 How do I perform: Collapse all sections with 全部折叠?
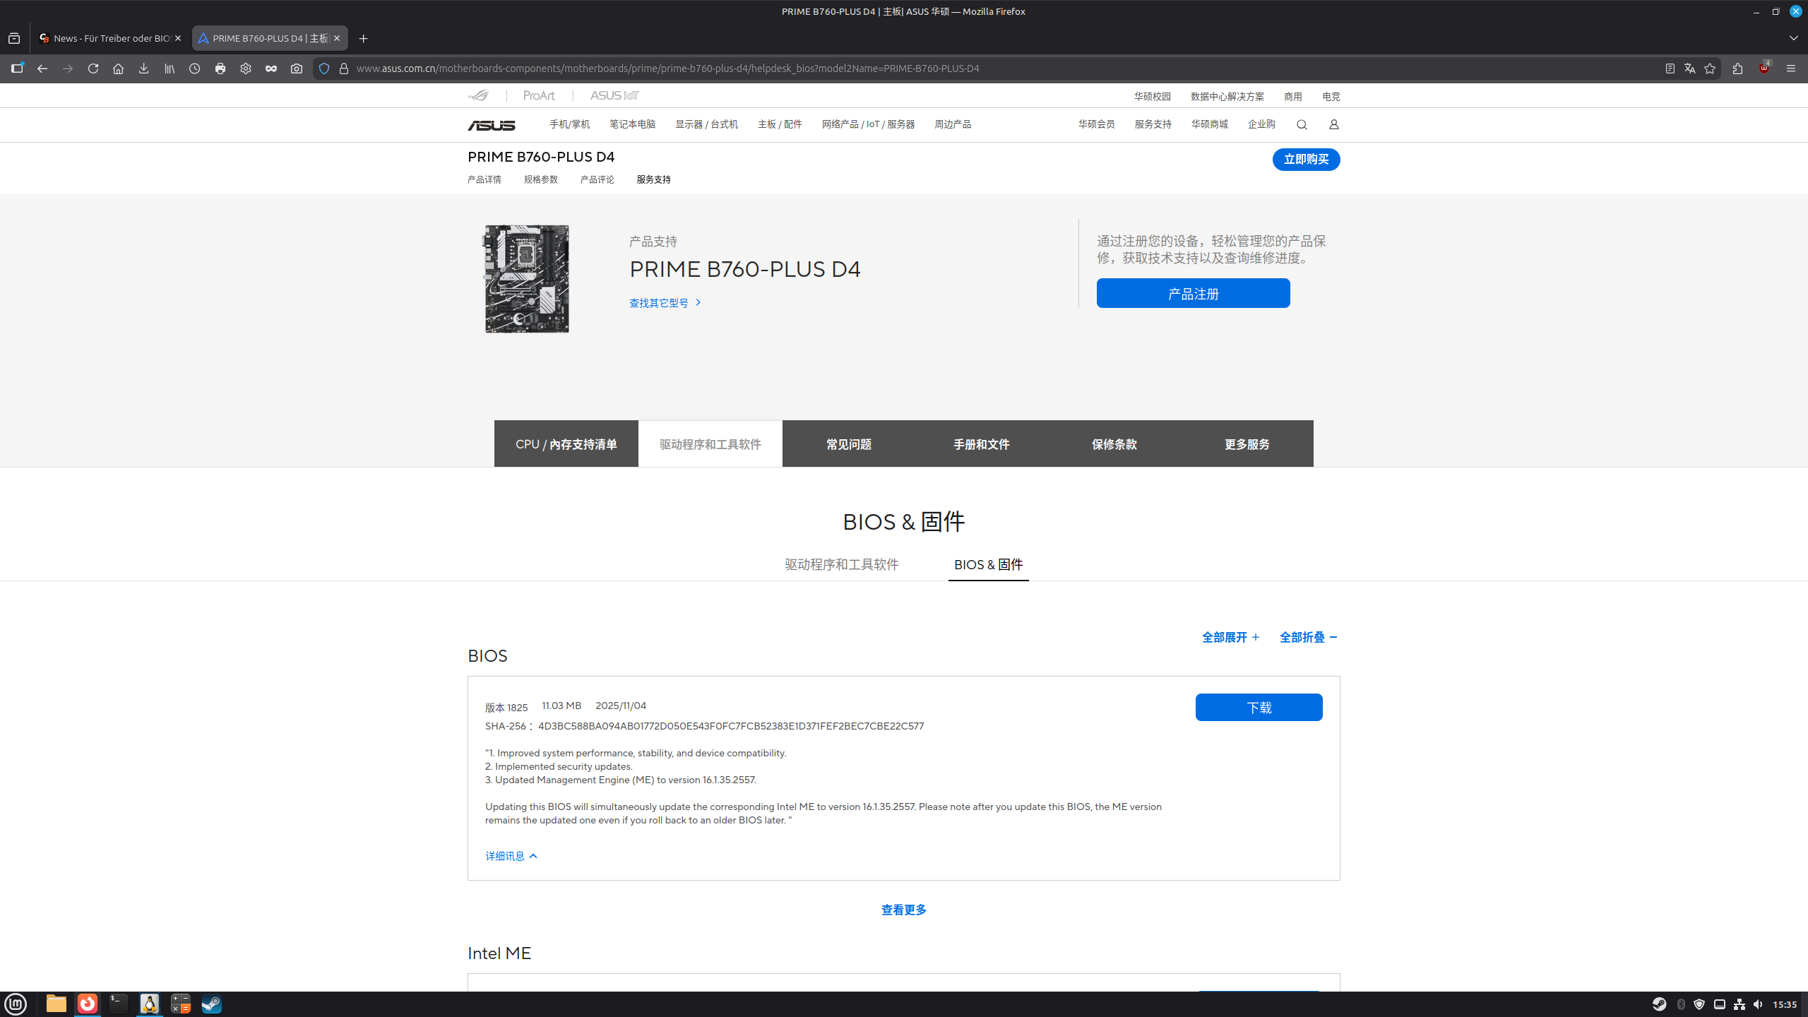click(x=1308, y=637)
